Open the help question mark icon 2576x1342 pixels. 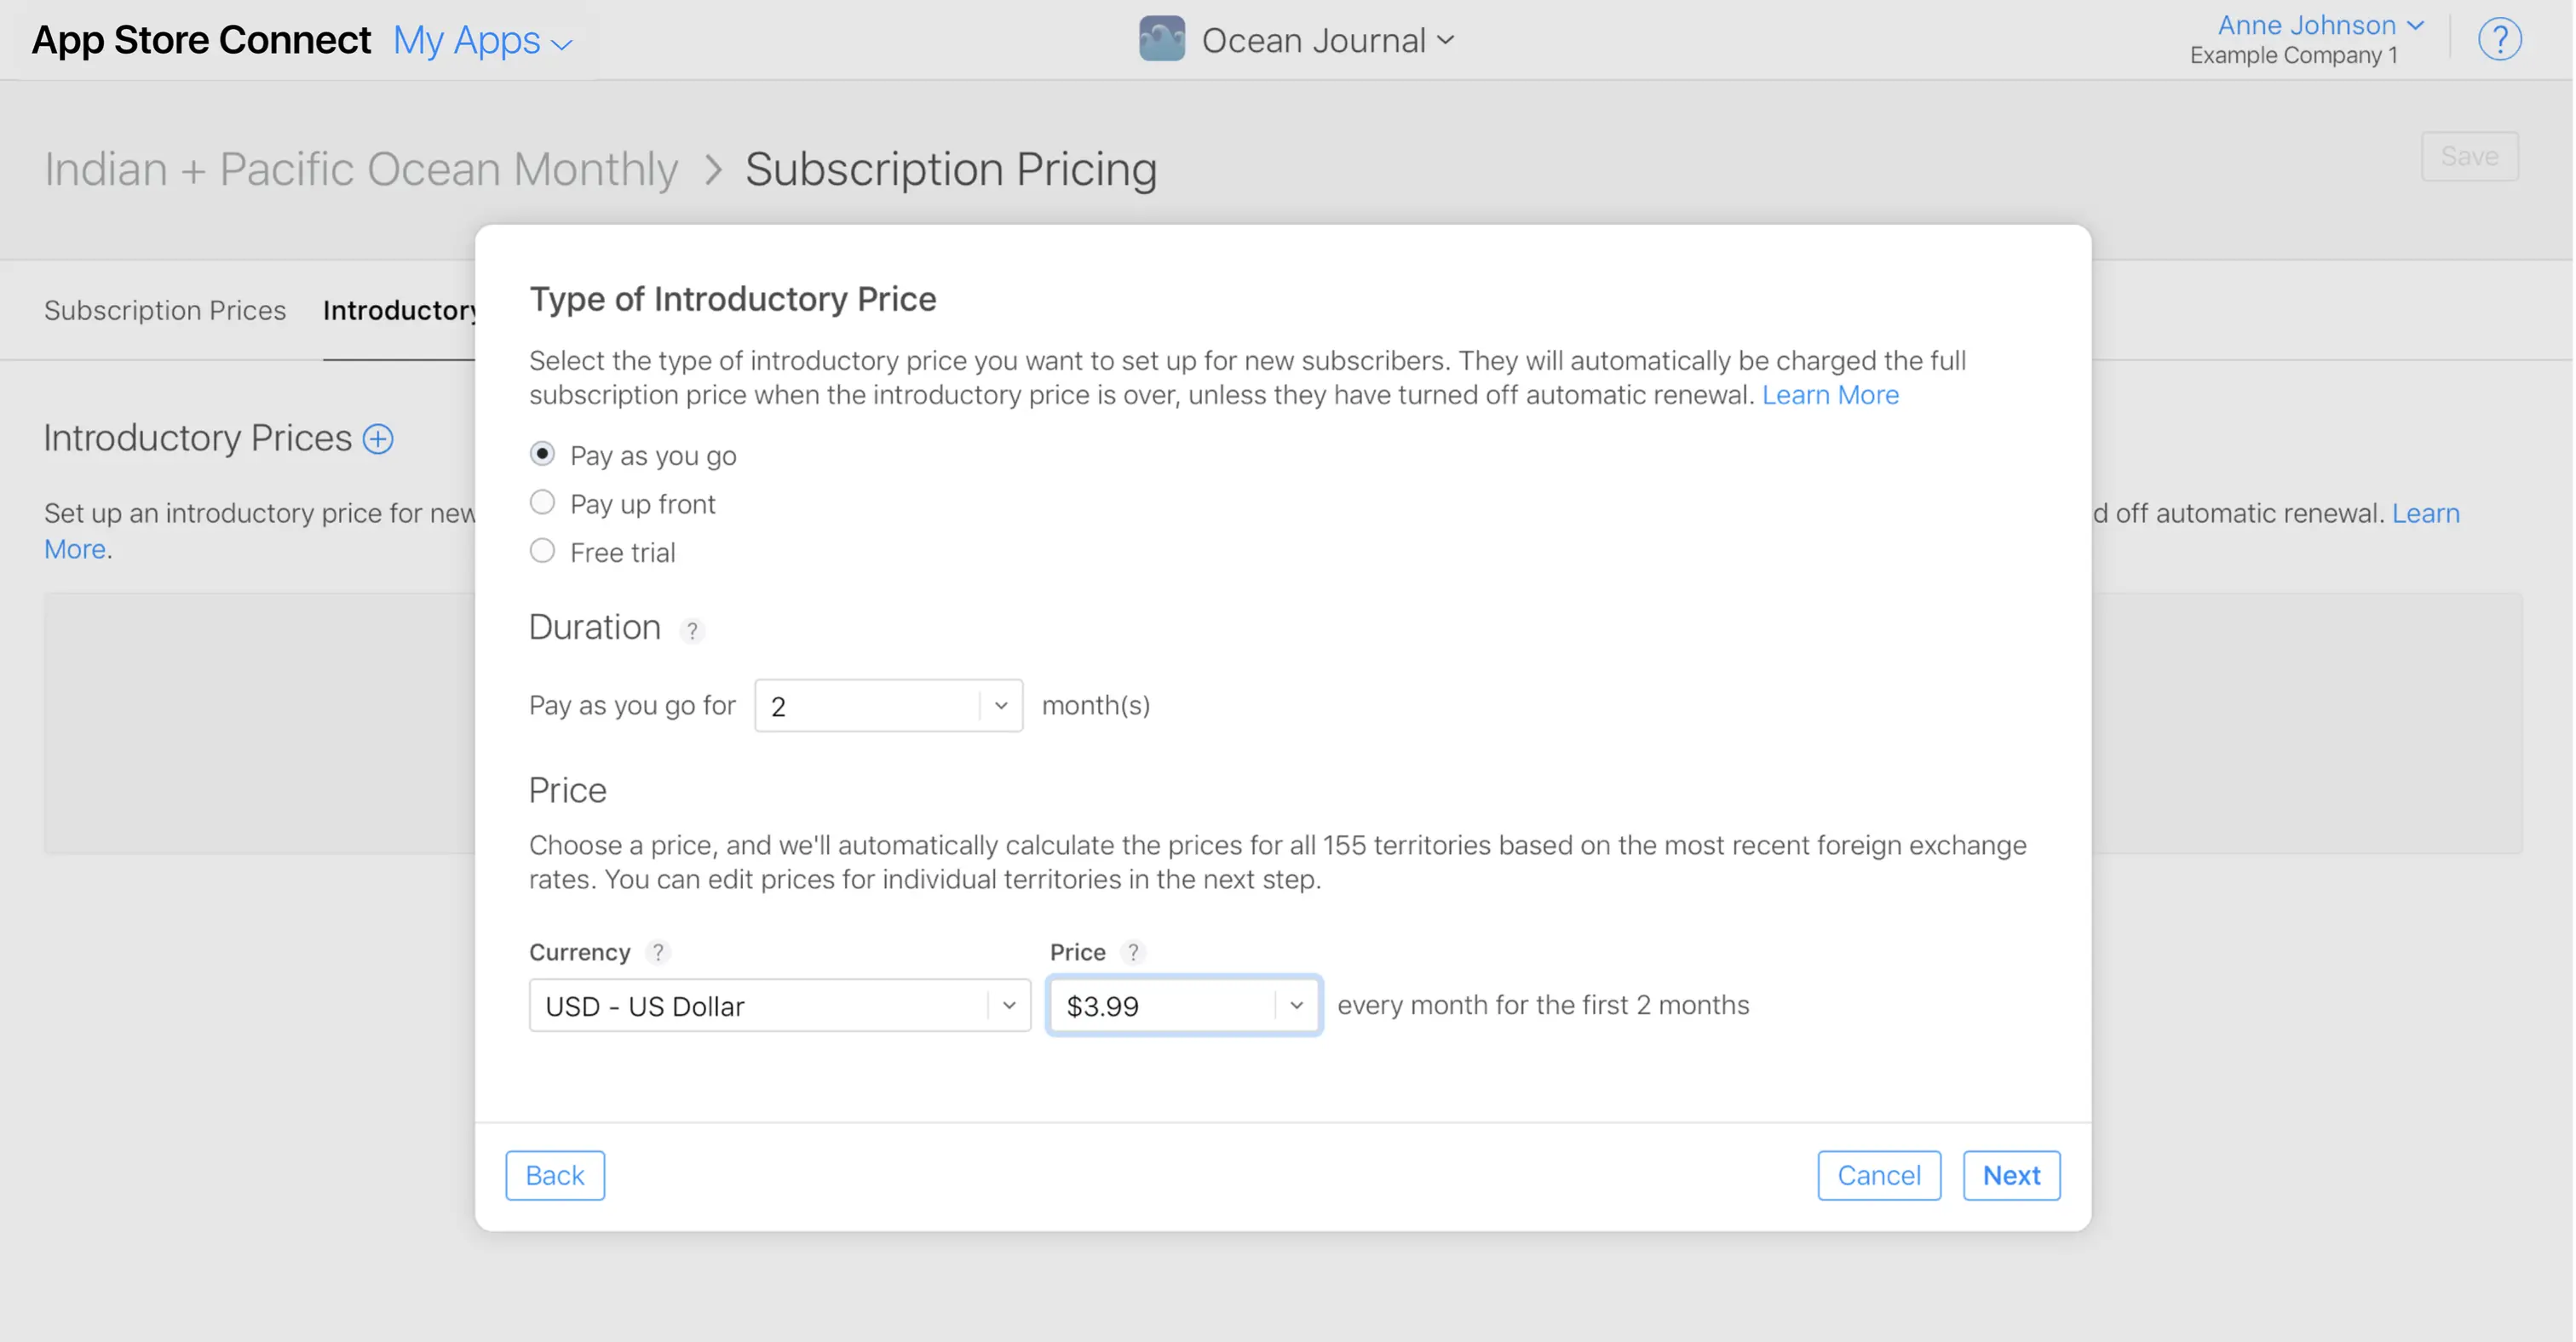tap(2499, 39)
